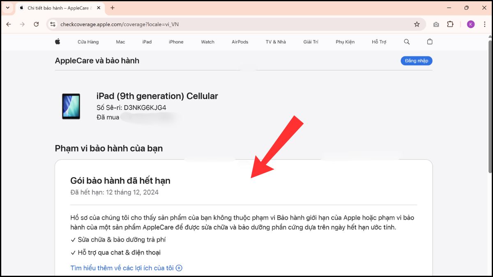Click the site information icon in the address bar
This screenshot has height=277, width=493.
click(x=53, y=24)
